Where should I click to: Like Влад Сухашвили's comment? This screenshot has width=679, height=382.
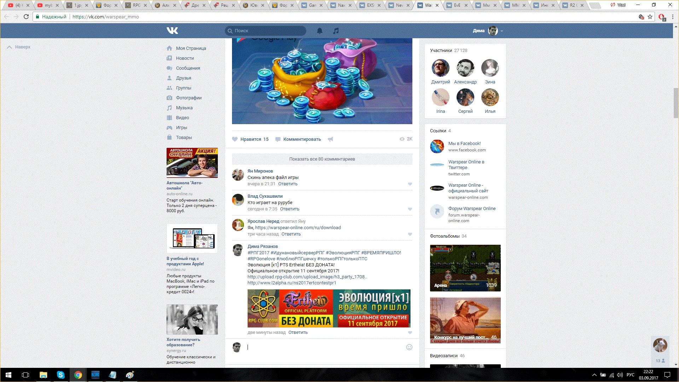[x=410, y=209]
